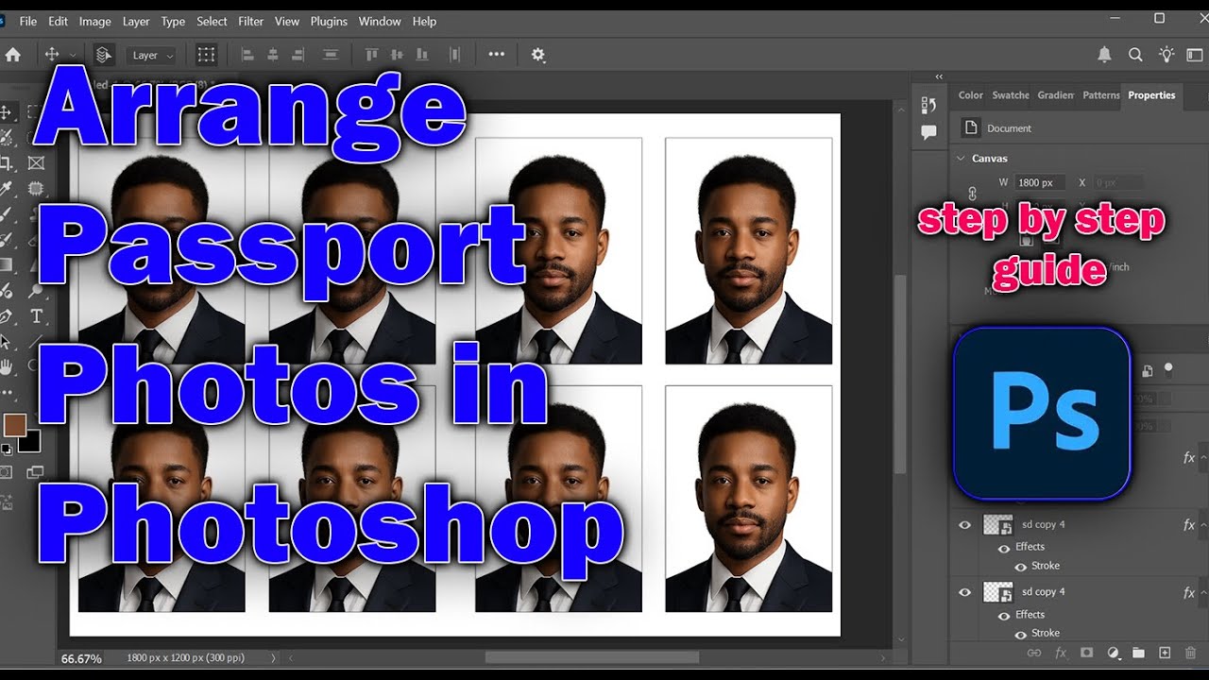Screen dimensions: 1209x680
Task: Go to the Home screen icon
Action: click(13, 55)
